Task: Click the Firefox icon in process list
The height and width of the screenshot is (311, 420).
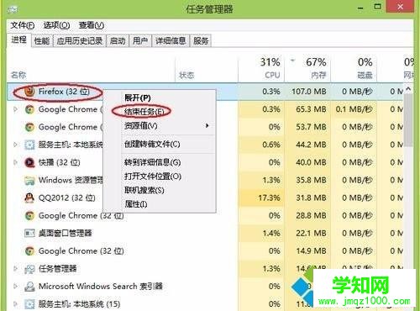Action: tap(29, 92)
